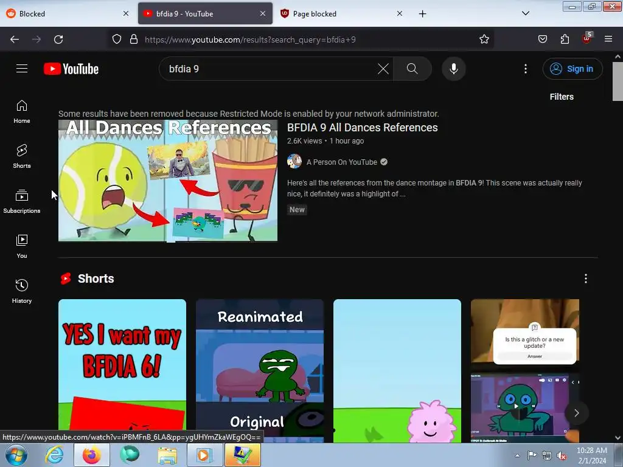Open the Reanimated Original short
This screenshot has height=467, width=623.
259,370
